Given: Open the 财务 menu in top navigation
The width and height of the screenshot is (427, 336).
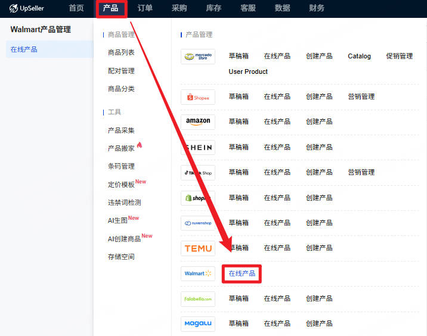Looking at the screenshot, I should pos(317,8).
